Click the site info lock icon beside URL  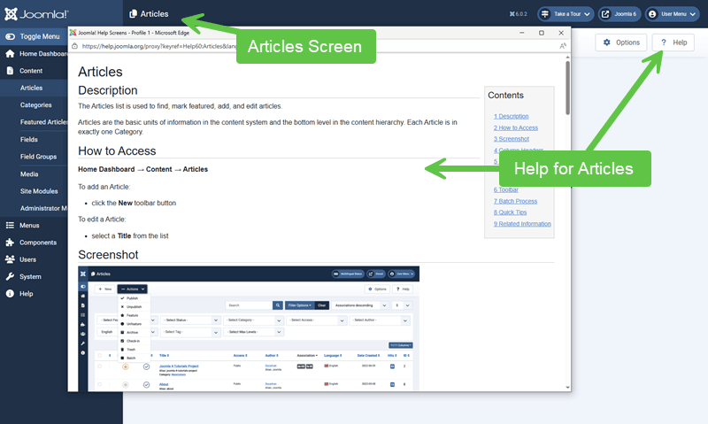(75, 46)
